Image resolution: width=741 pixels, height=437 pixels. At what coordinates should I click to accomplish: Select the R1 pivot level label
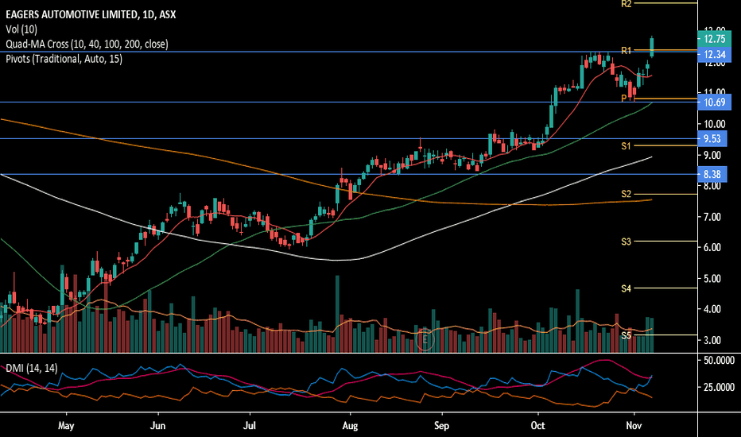pos(627,51)
